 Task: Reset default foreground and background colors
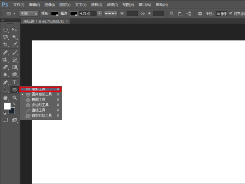click(4, 113)
